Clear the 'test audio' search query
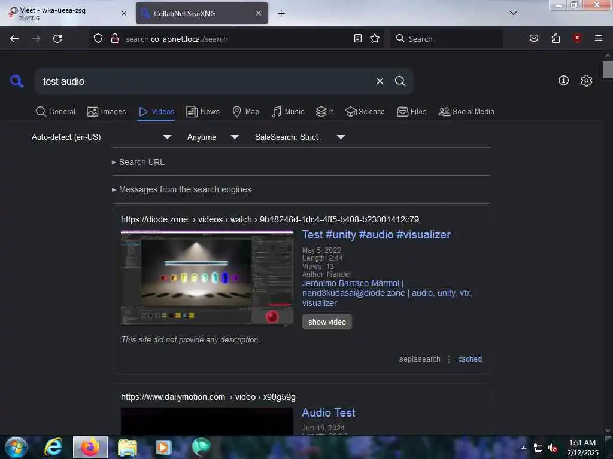This screenshot has width=613, height=459. (x=380, y=81)
